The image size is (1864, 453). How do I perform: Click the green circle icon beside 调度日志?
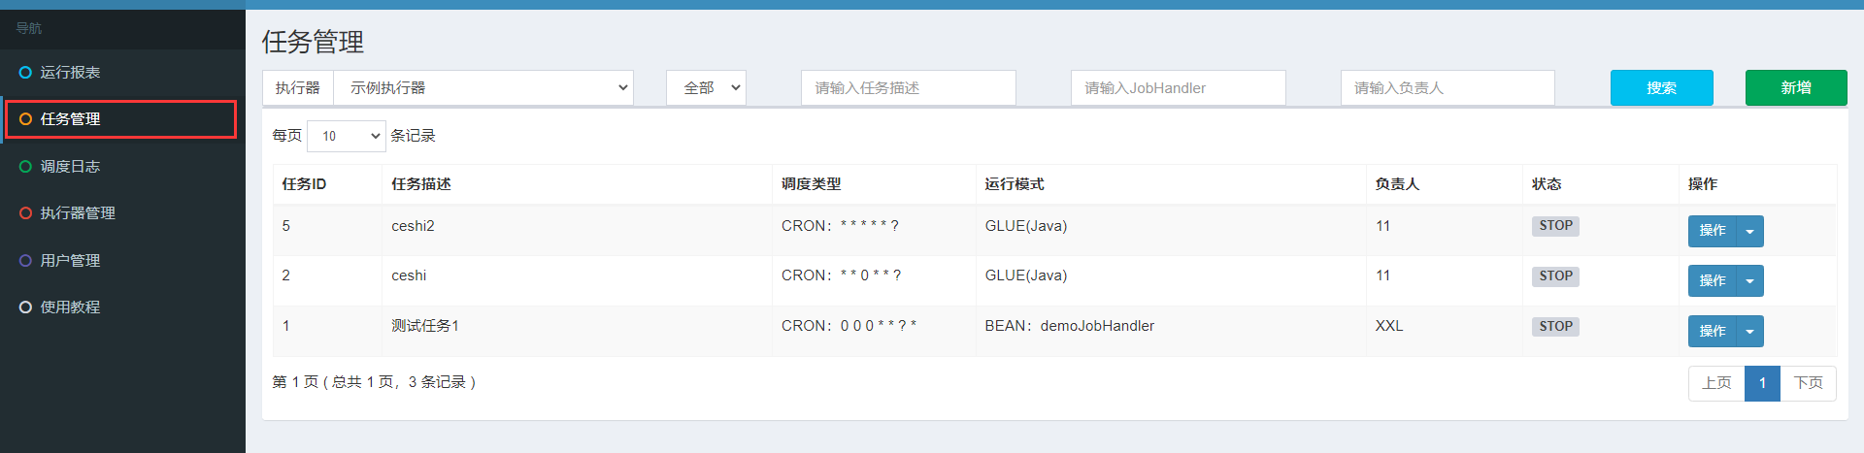(25, 167)
